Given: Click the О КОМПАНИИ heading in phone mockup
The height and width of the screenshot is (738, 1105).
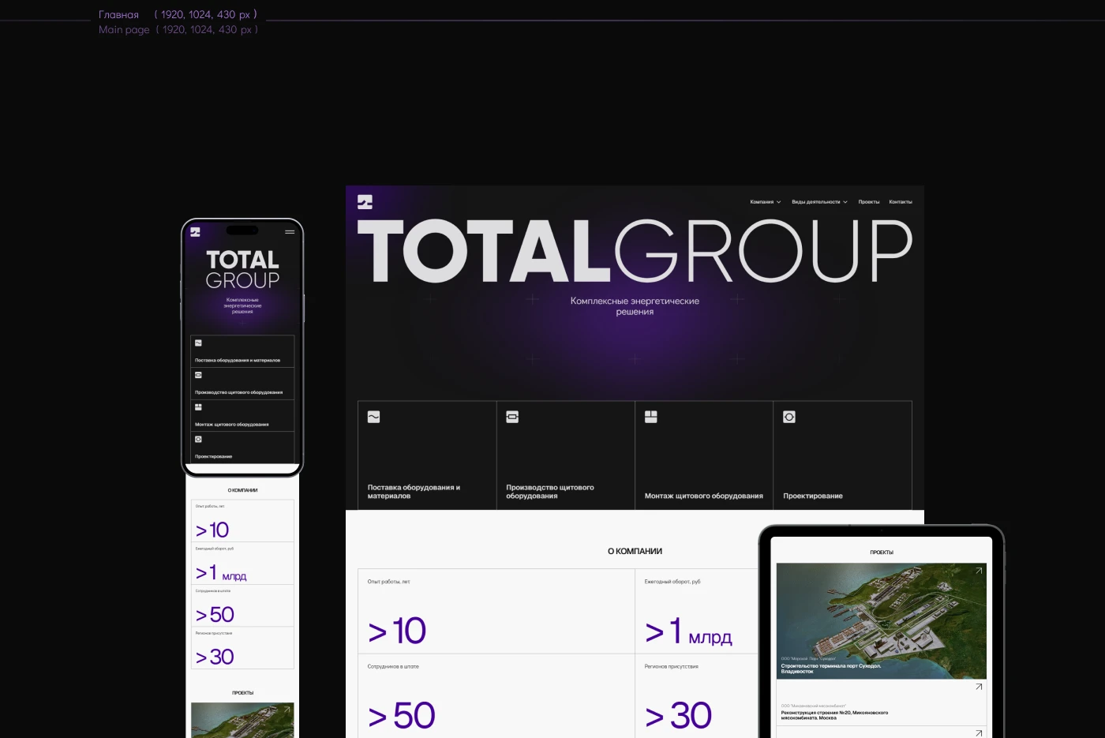Looking at the screenshot, I should [242, 490].
